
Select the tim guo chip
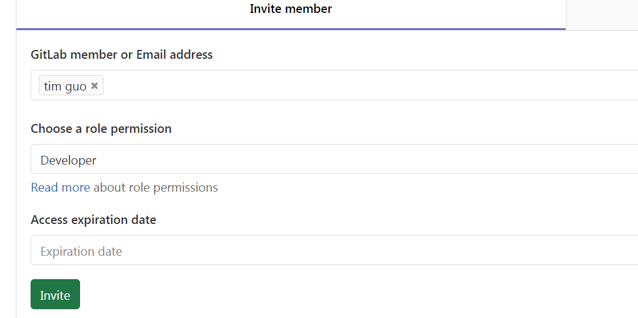click(x=65, y=86)
